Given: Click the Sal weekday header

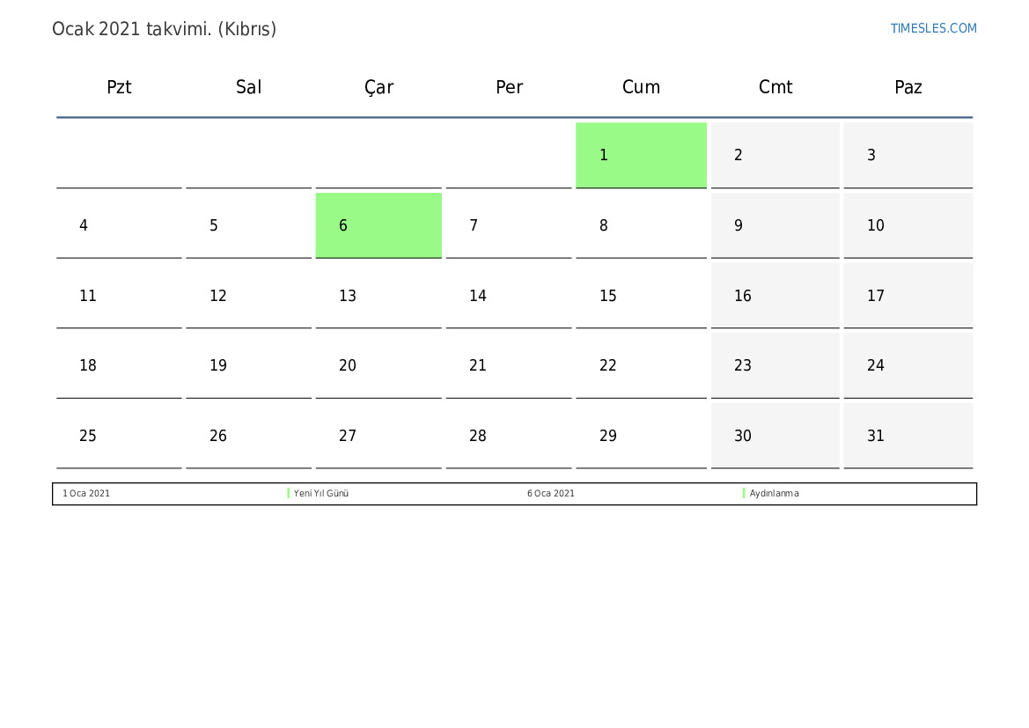Looking at the screenshot, I should 248,87.
